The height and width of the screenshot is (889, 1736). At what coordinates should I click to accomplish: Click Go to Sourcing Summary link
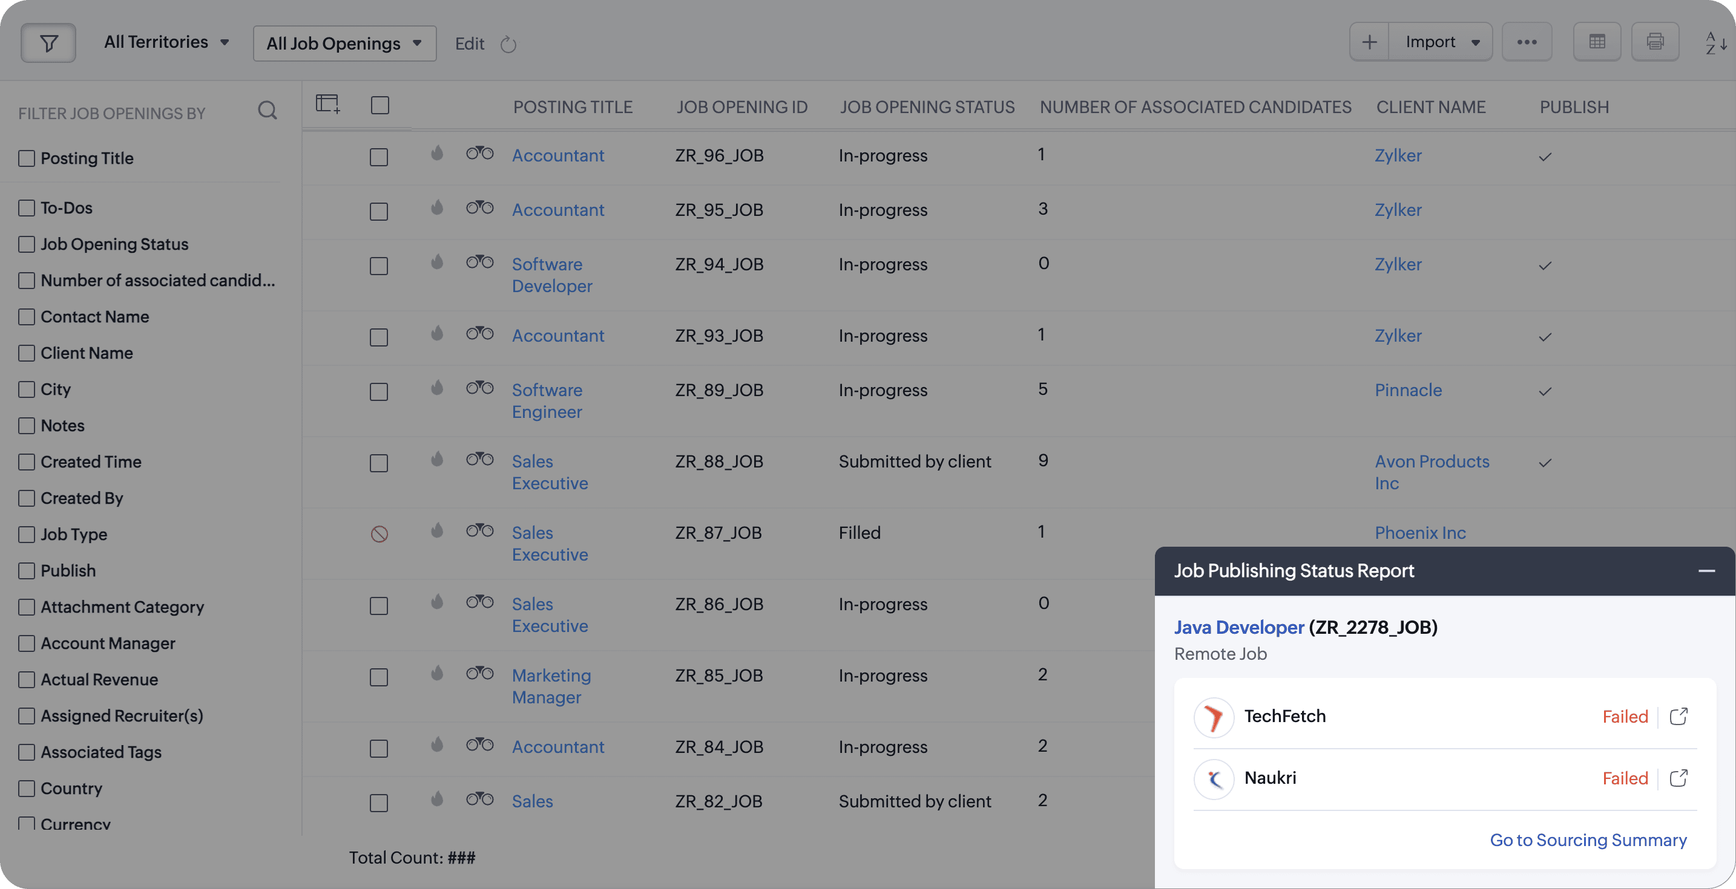tap(1588, 840)
